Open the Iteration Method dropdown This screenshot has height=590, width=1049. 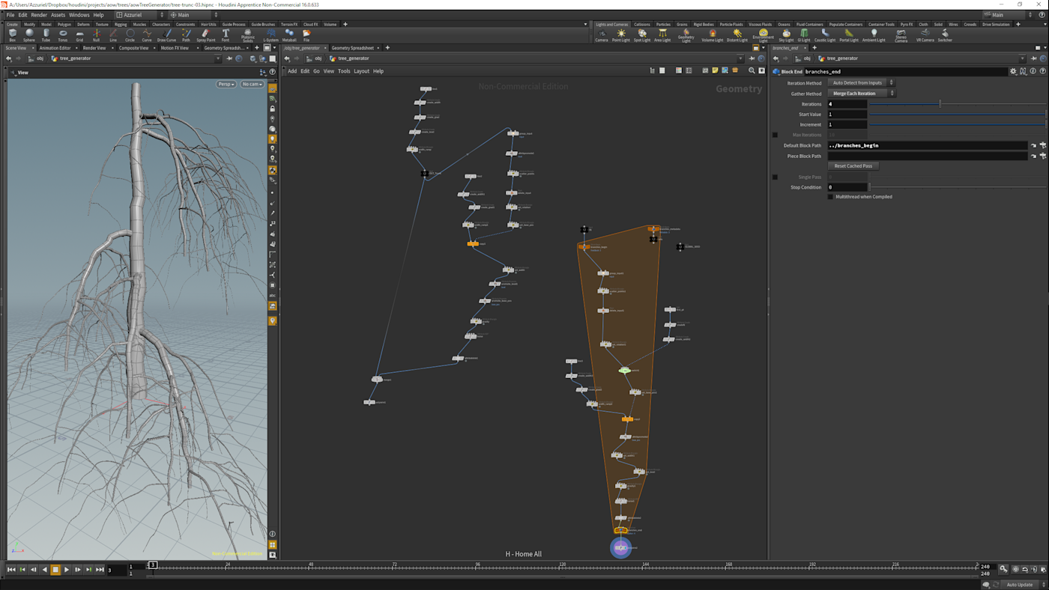pos(861,83)
